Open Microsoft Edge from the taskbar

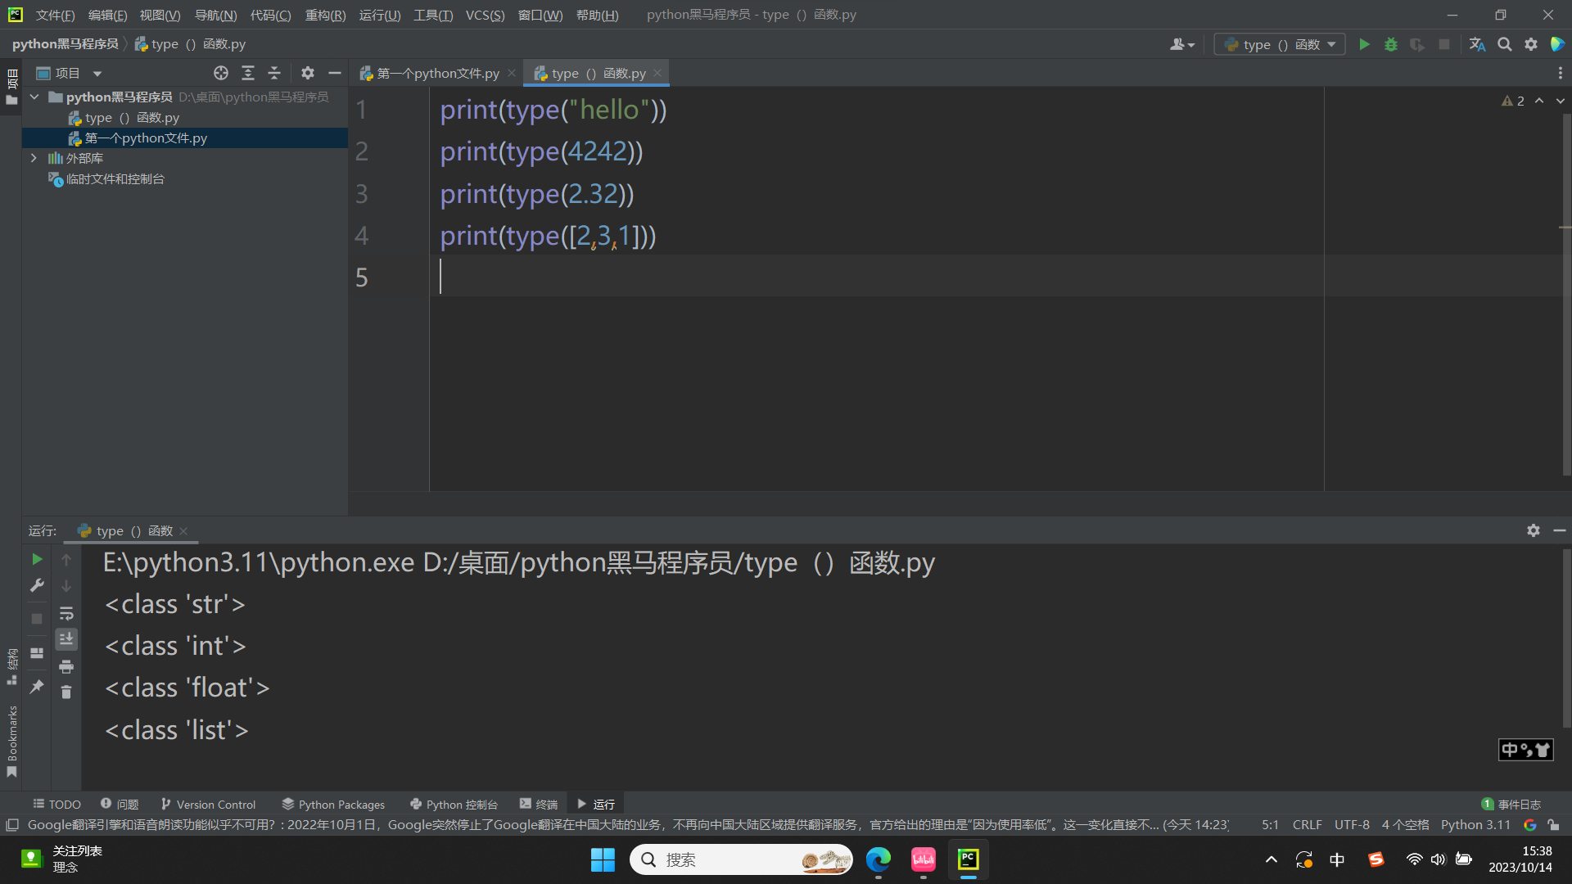879,859
